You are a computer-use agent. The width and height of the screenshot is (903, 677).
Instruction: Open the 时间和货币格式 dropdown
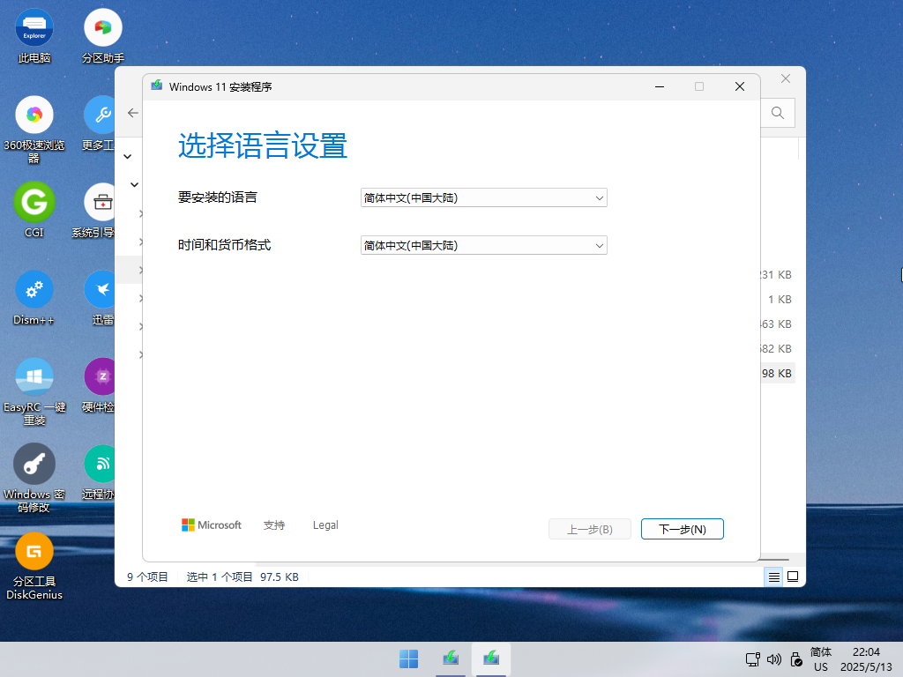pyautogui.click(x=484, y=245)
